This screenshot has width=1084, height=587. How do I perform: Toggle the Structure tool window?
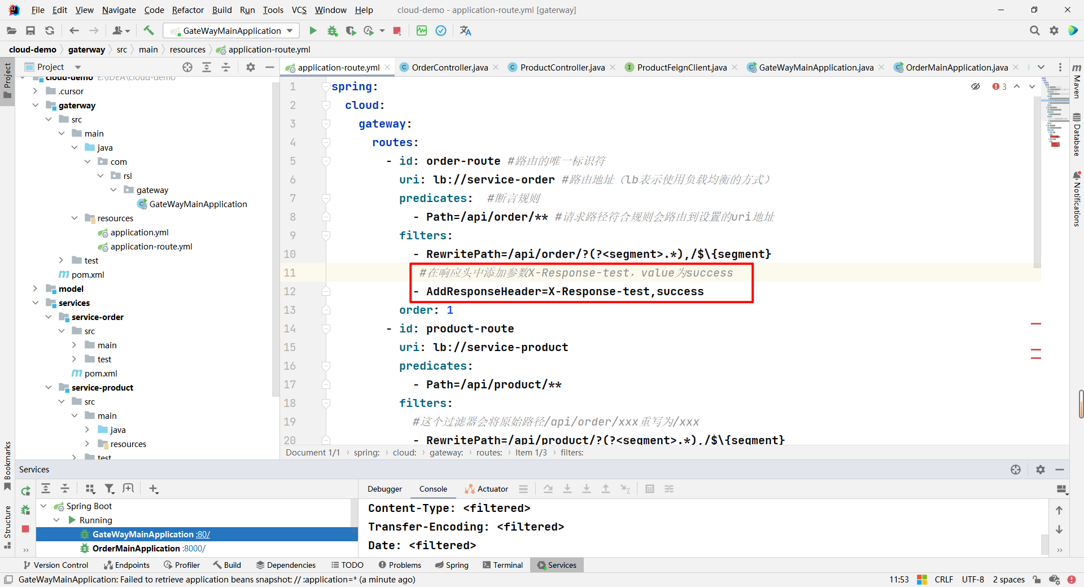7,527
